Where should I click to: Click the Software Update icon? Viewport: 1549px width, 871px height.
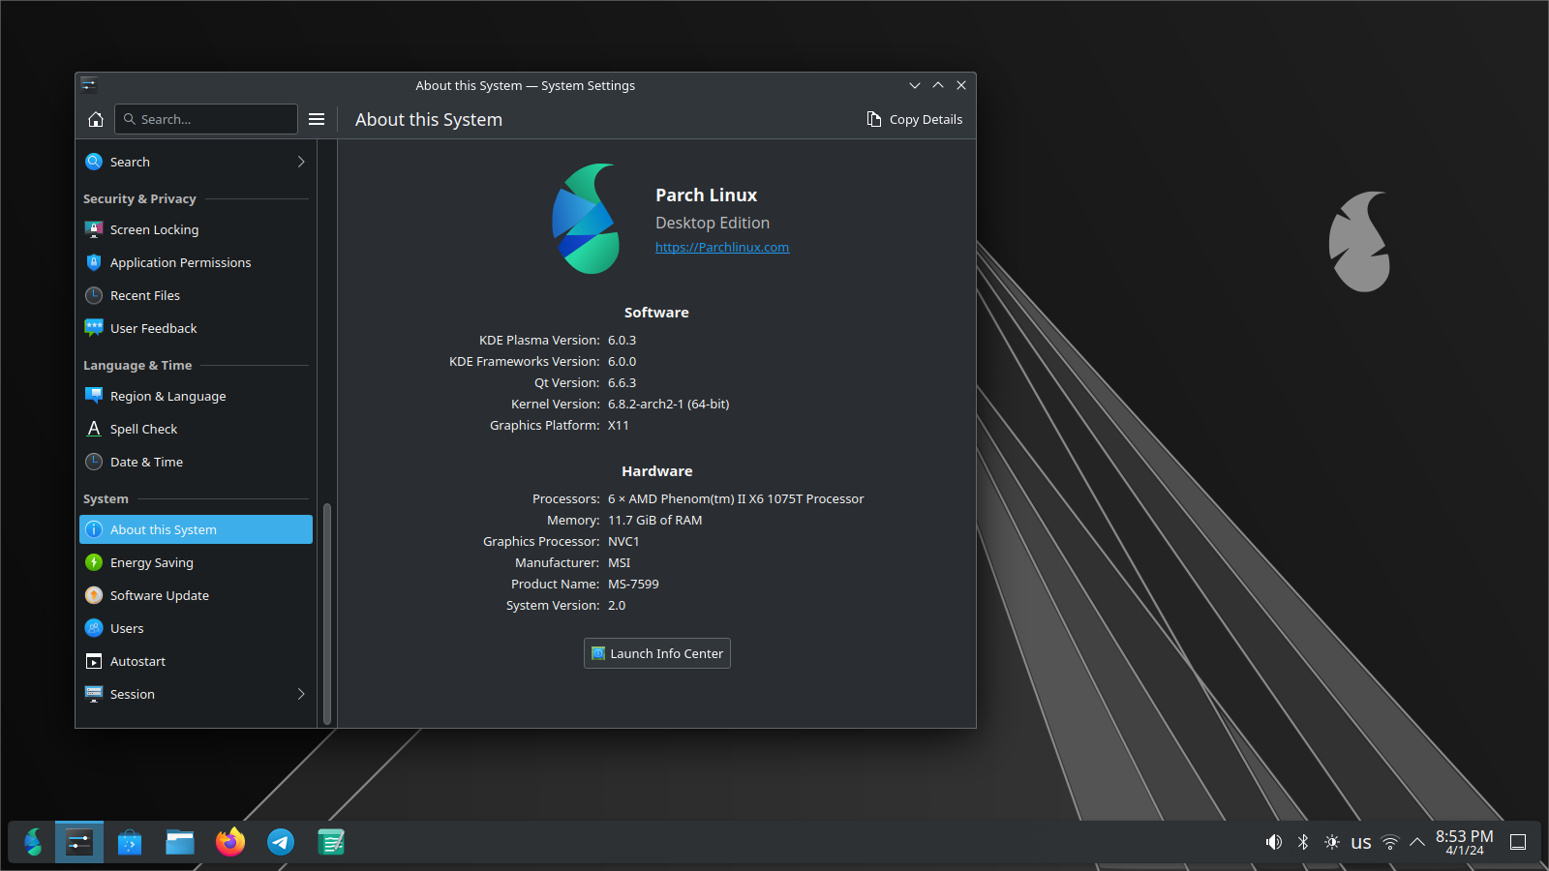pyautogui.click(x=94, y=595)
